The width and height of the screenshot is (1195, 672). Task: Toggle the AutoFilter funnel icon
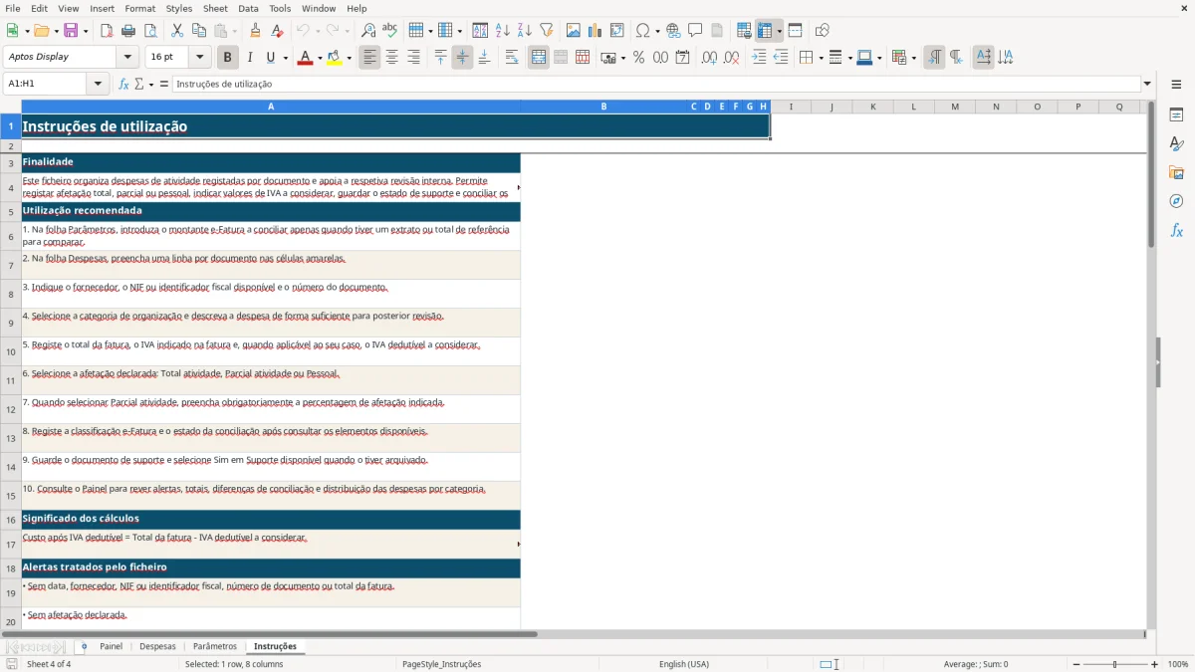(x=546, y=31)
